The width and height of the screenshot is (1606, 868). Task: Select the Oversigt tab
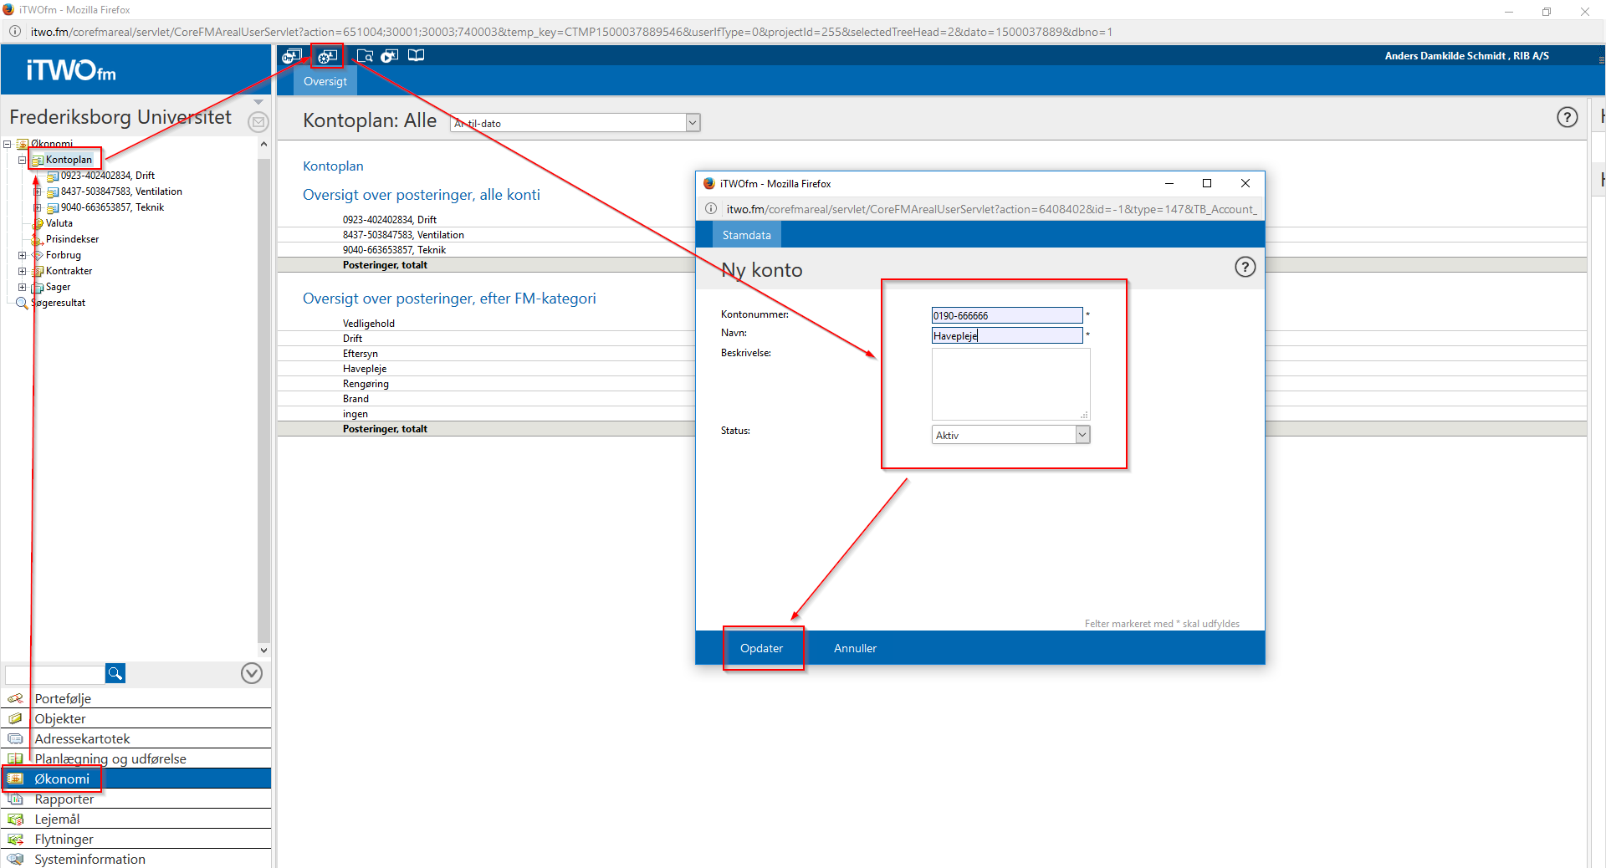point(325,81)
